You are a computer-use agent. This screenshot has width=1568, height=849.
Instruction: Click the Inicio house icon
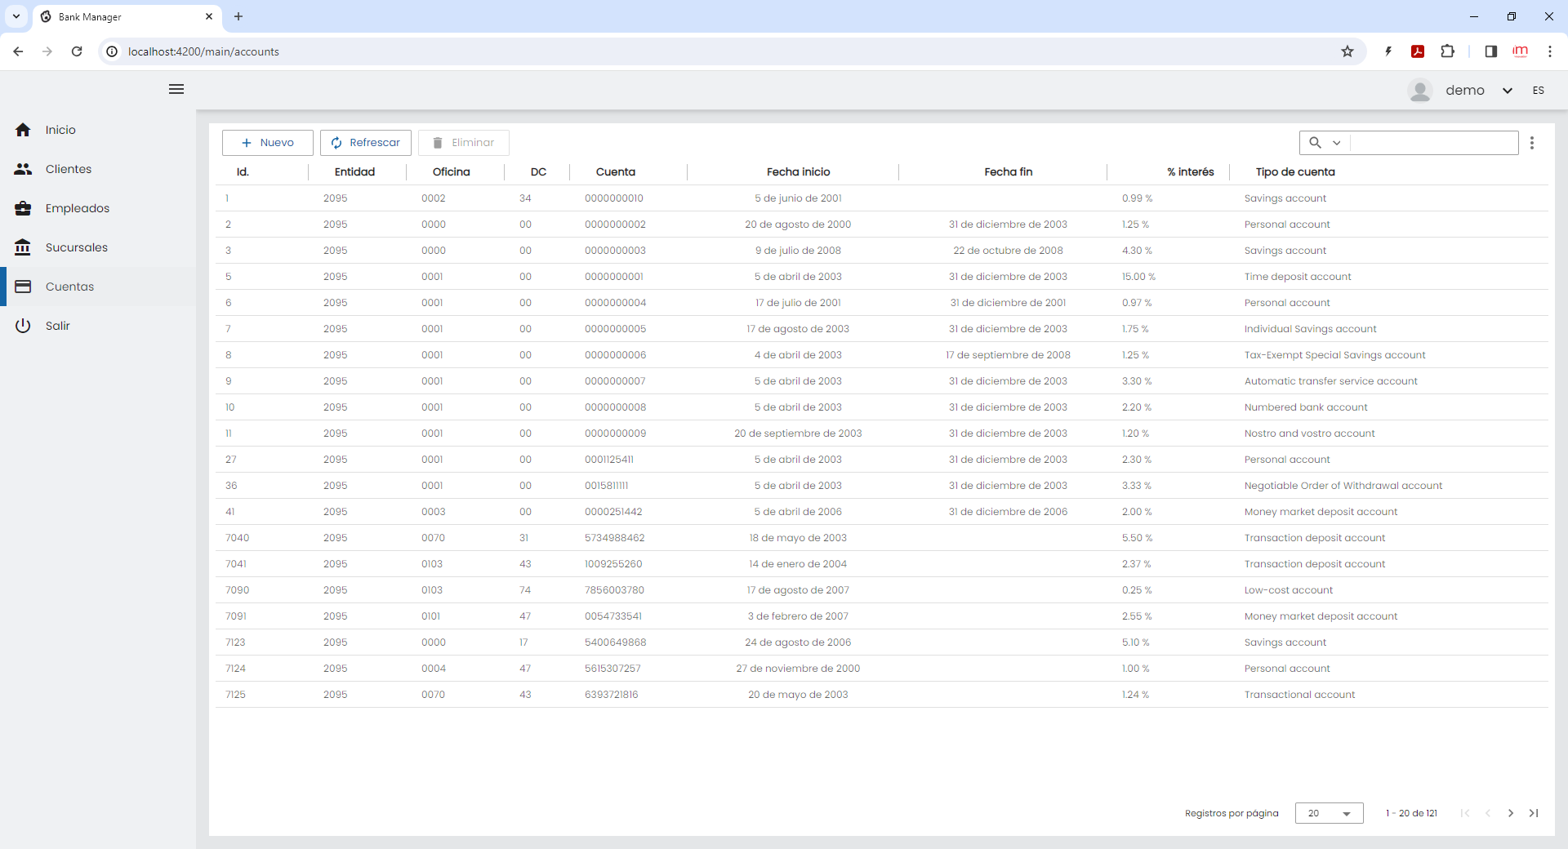tap(23, 130)
